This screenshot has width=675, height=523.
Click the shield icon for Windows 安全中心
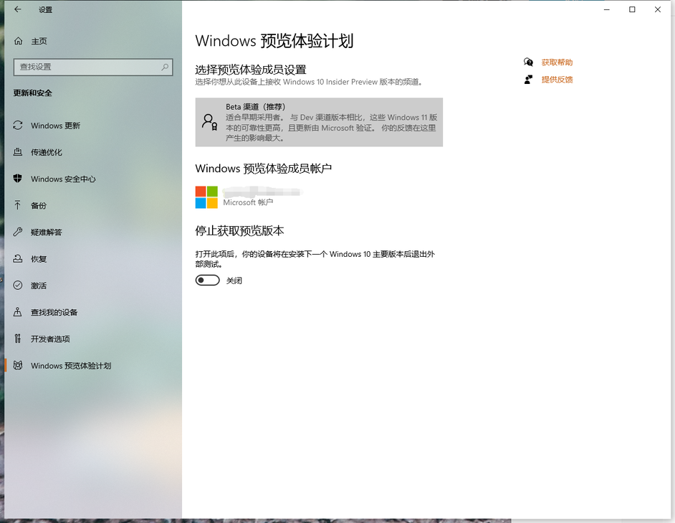pos(18,179)
